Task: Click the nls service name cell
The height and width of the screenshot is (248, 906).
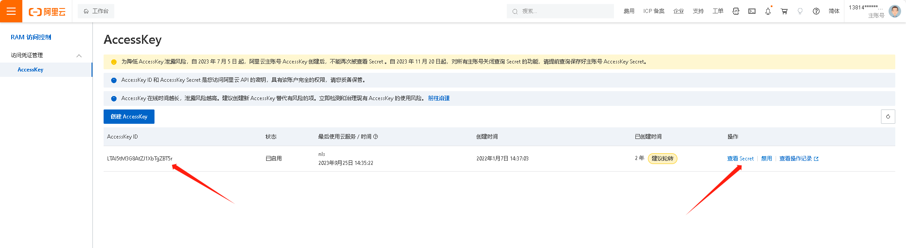Action: click(321, 154)
